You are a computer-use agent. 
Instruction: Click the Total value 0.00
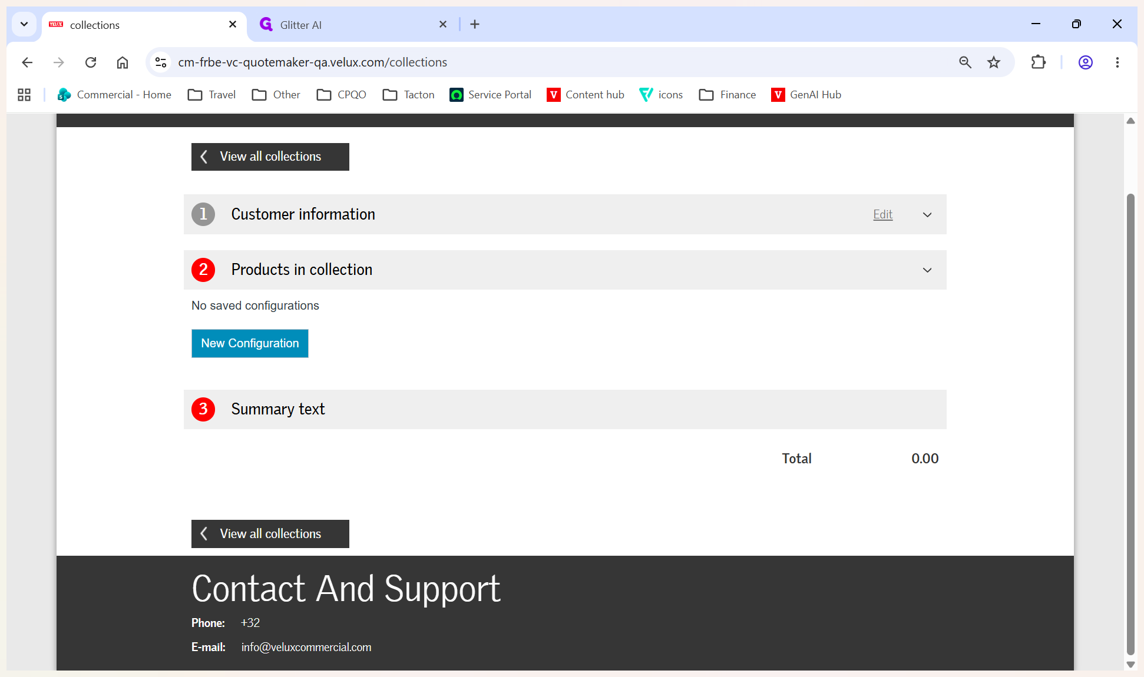pos(925,459)
